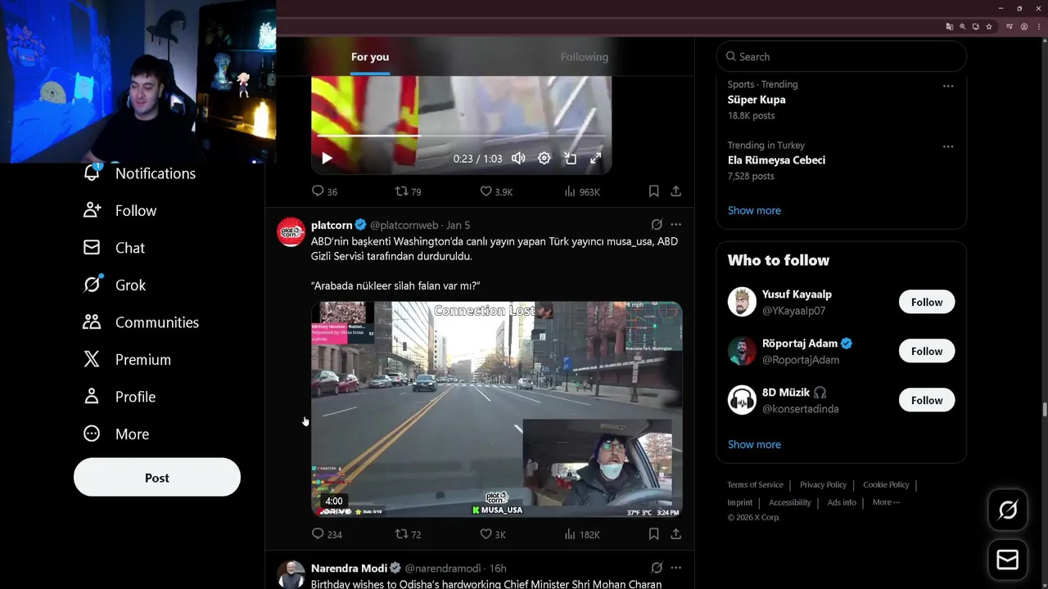Open Grok explain on Narendra Modi post
This screenshot has width=1048, height=589.
coord(657,568)
